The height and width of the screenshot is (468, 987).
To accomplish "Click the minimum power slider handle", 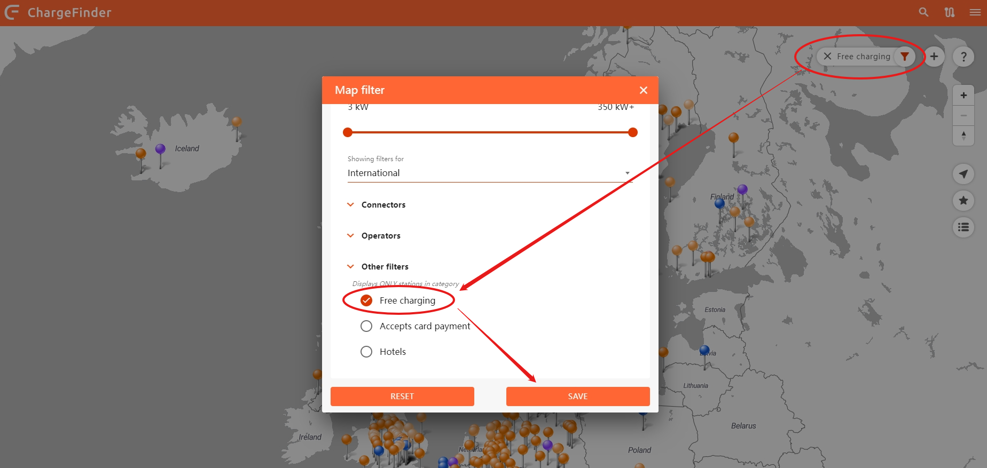I will tap(348, 132).
